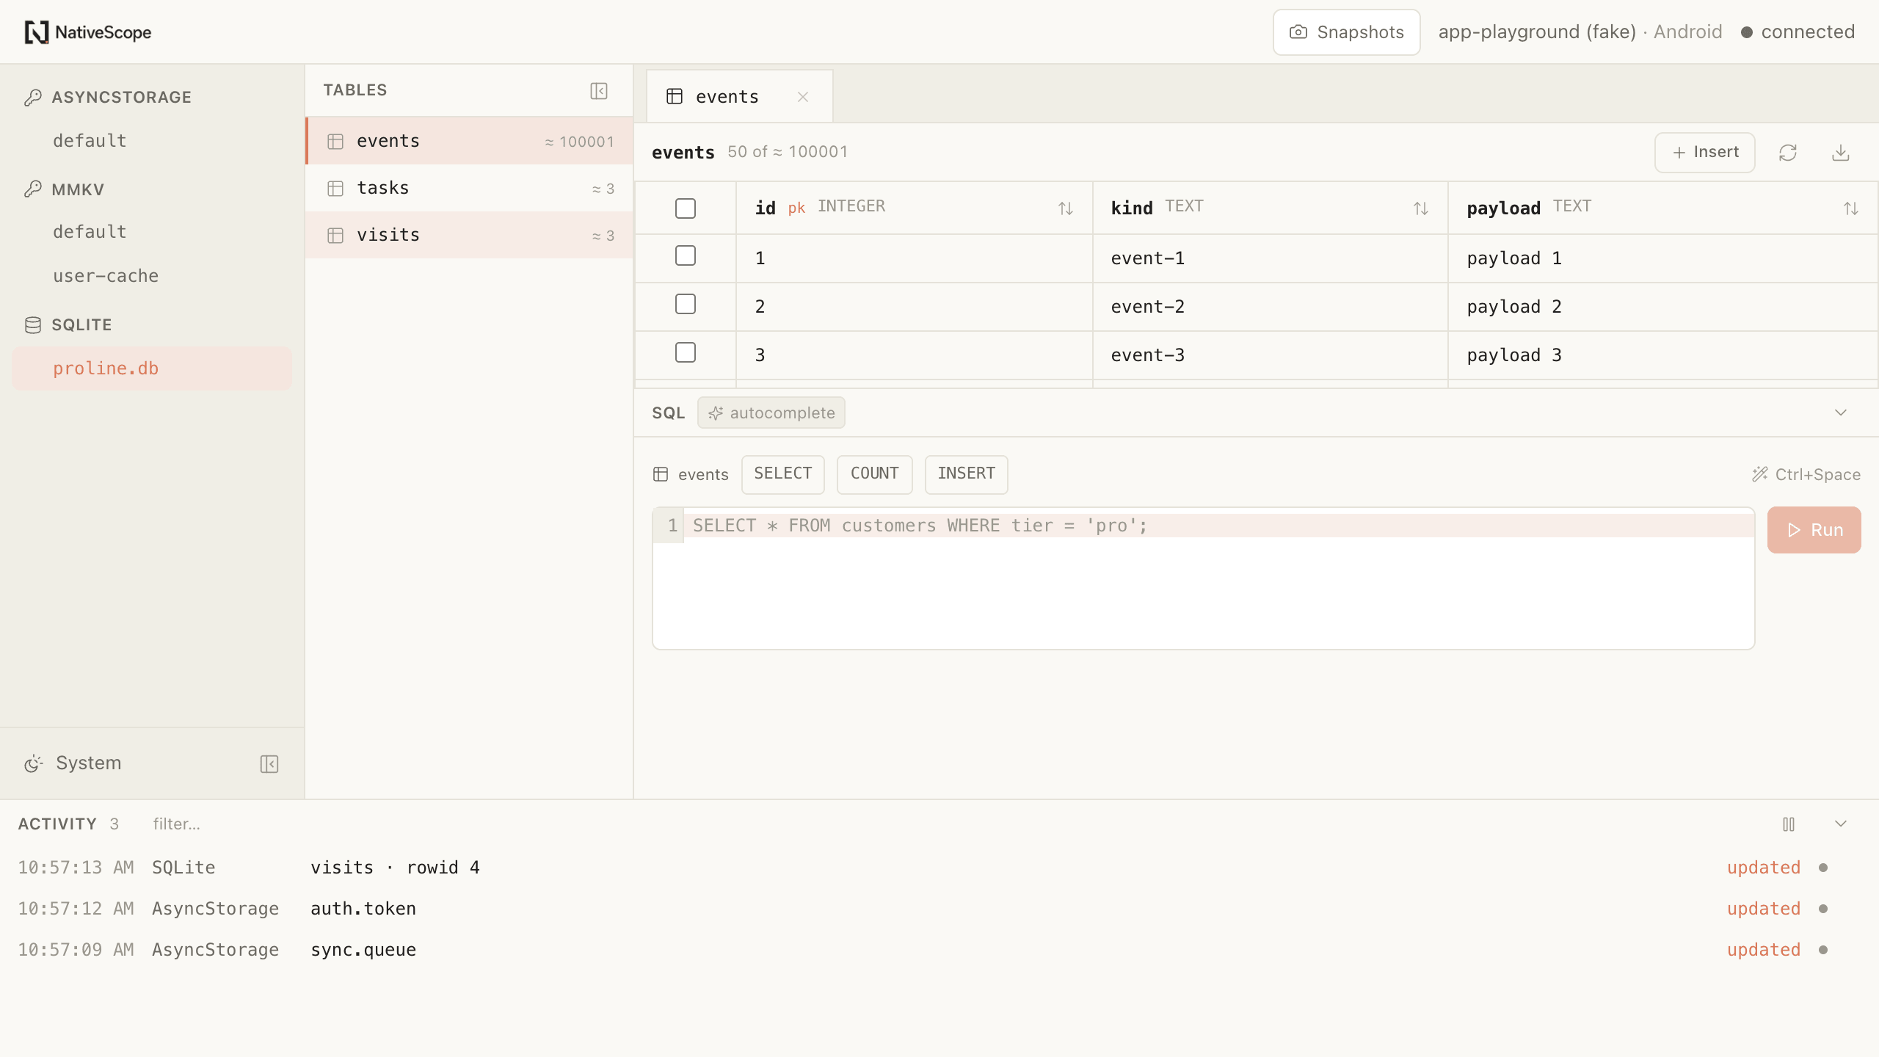The image size is (1879, 1057).
Task: Click the table icon beside visits
Action: (x=335, y=236)
